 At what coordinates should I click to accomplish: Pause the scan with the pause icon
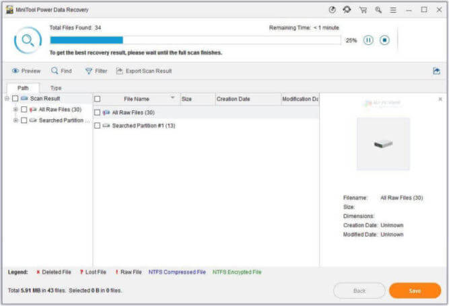[368, 40]
